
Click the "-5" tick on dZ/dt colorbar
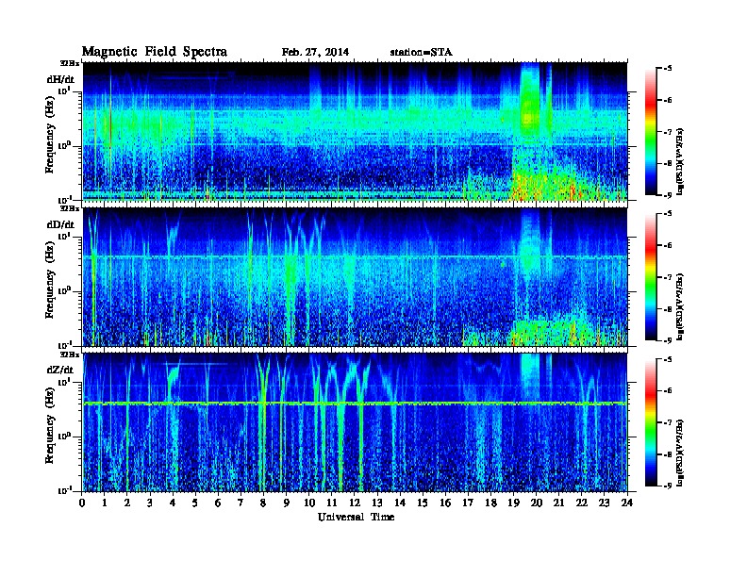[668, 359]
